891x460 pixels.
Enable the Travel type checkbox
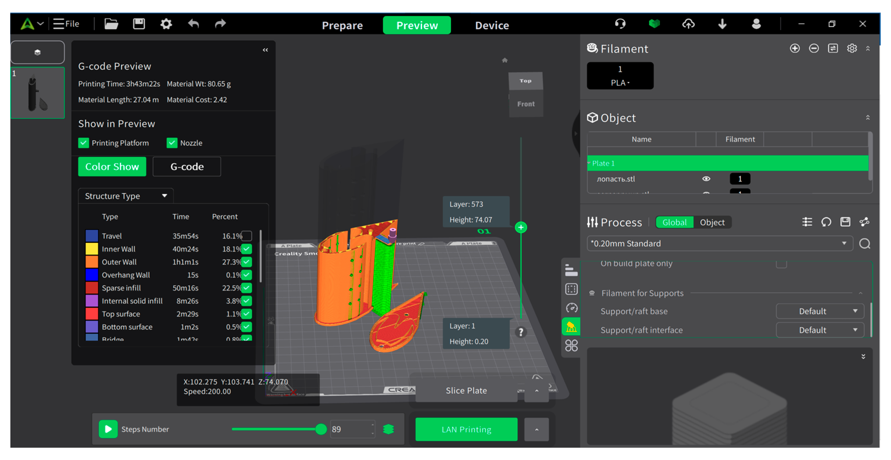[x=247, y=236]
